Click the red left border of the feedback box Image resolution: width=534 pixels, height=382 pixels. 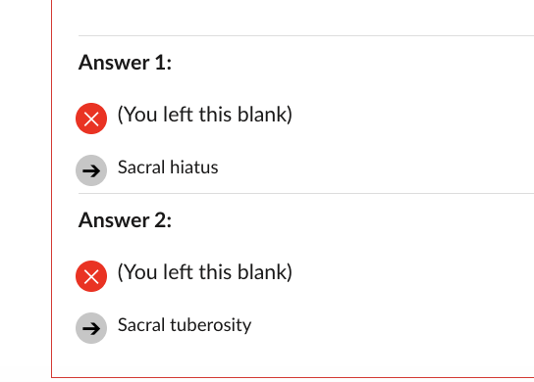tap(51, 187)
